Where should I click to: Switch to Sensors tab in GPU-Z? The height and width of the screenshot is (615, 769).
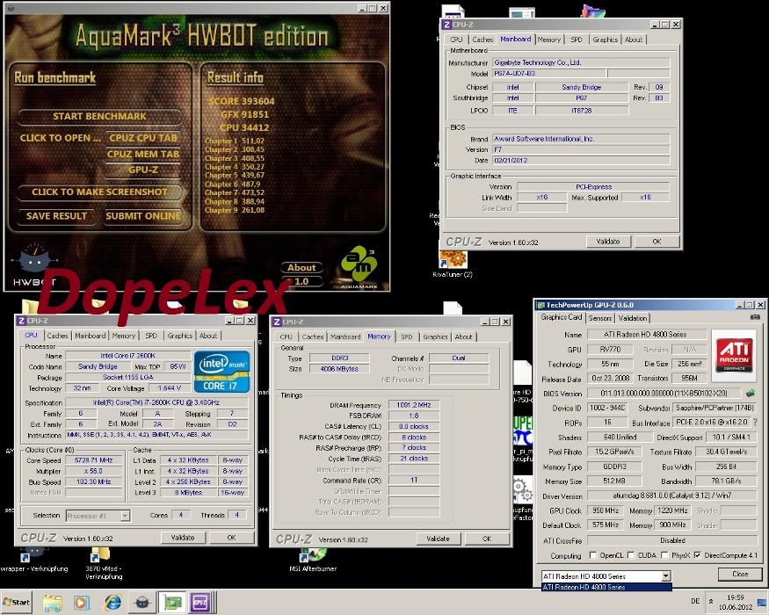click(x=600, y=318)
